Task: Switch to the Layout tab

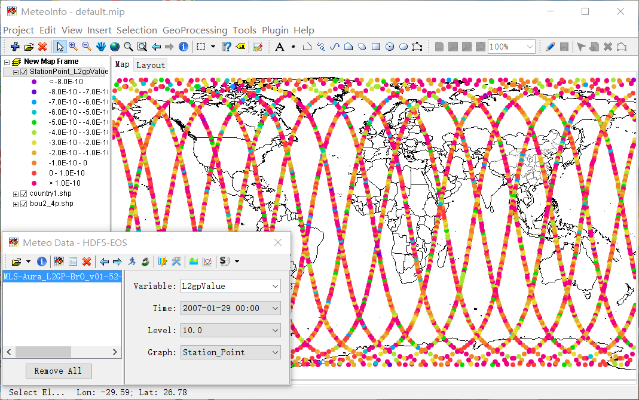Action: 150,65
